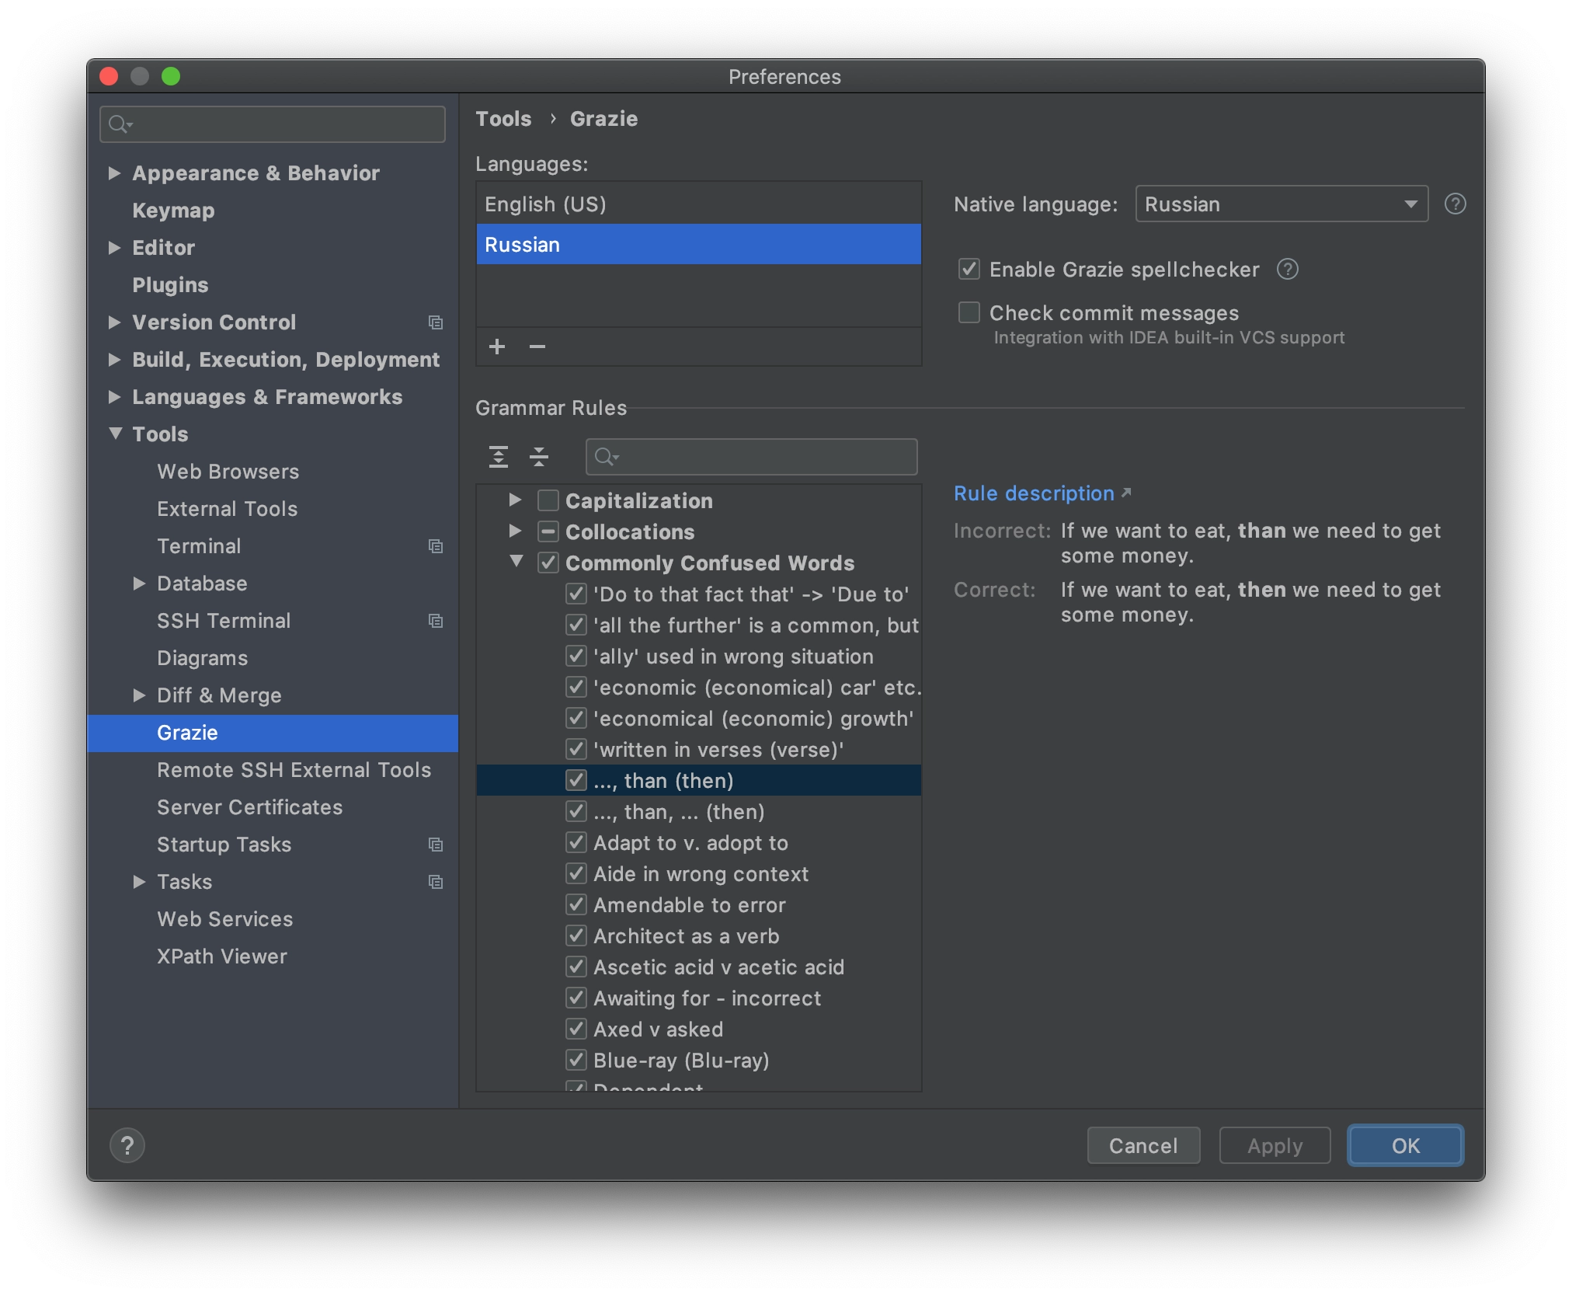
Task: Click search magnifier in grammar rules filter
Action: click(x=607, y=457)
